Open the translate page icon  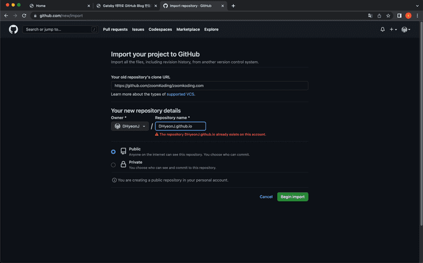(x=370, y=16)
